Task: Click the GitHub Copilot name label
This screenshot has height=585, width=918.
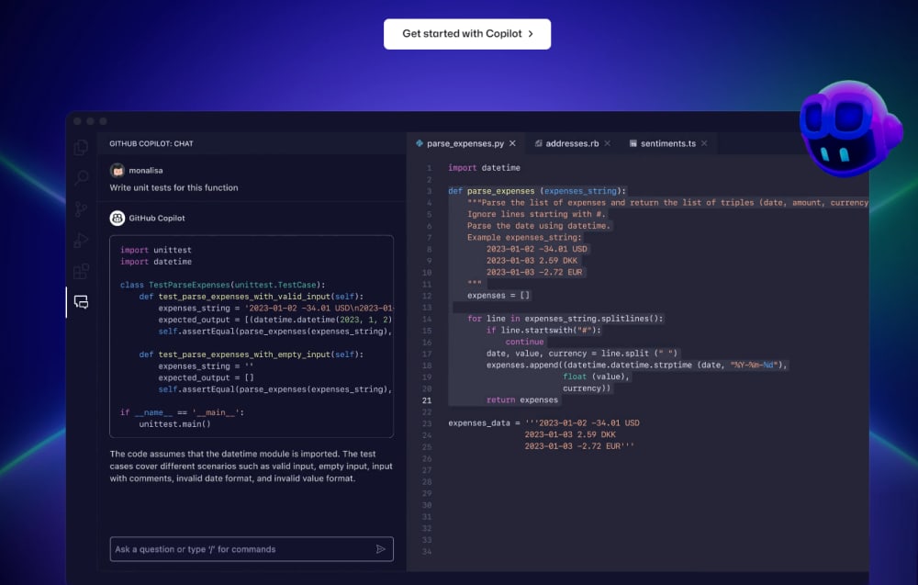Action: [x=157, y=218]
